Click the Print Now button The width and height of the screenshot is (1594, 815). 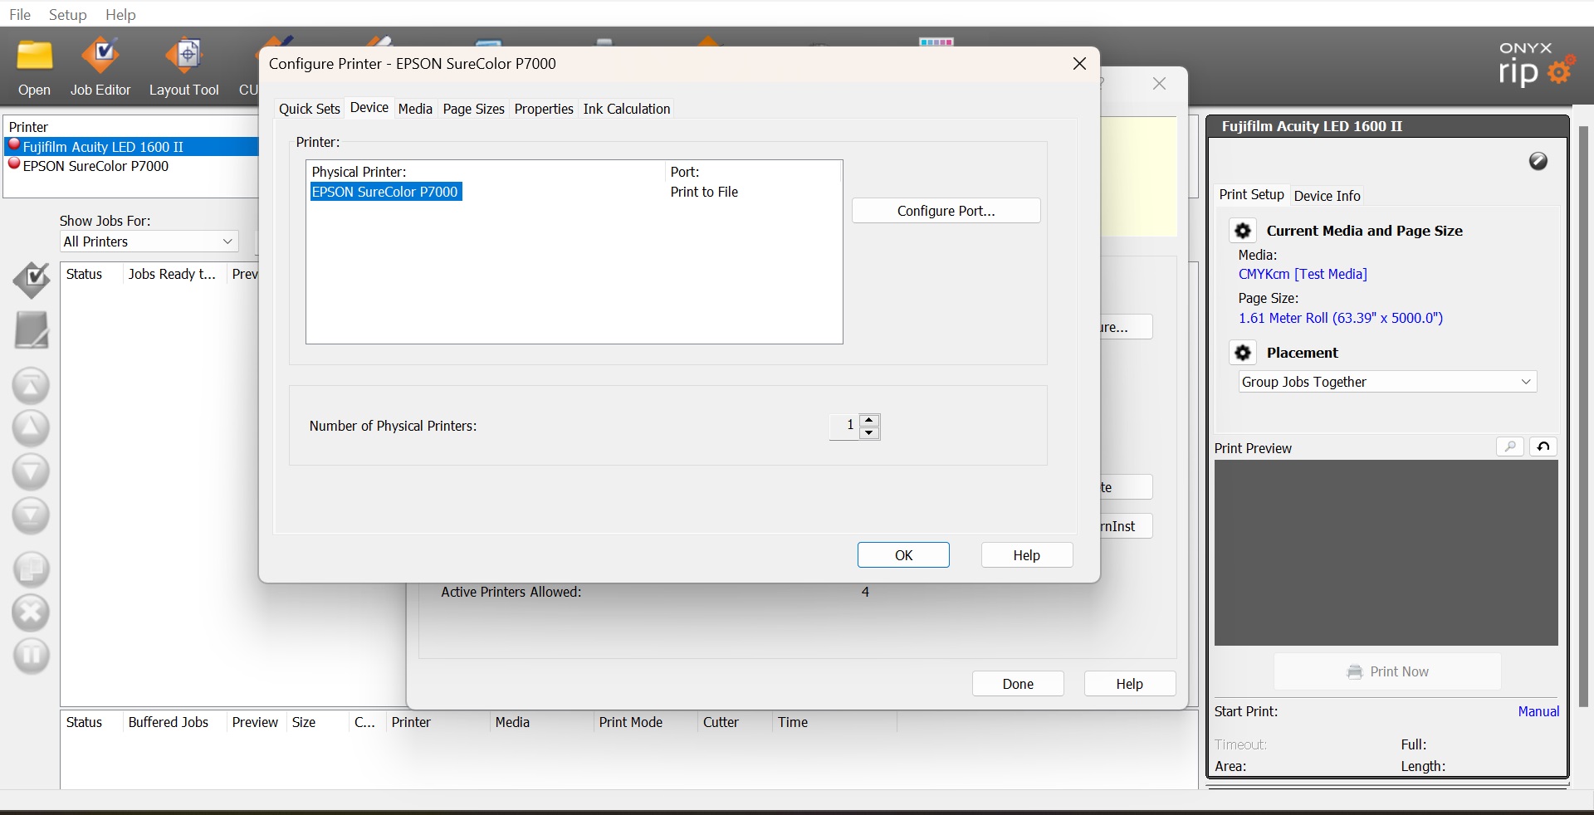click(1387, 671)
